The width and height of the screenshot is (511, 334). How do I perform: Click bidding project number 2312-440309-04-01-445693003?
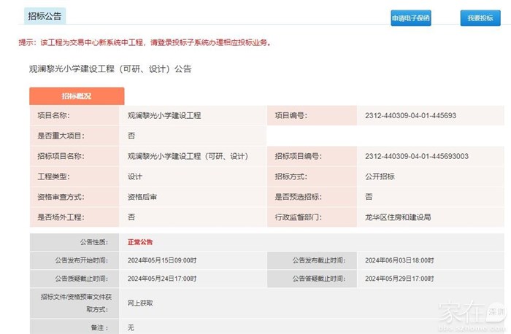coord(416,156)
